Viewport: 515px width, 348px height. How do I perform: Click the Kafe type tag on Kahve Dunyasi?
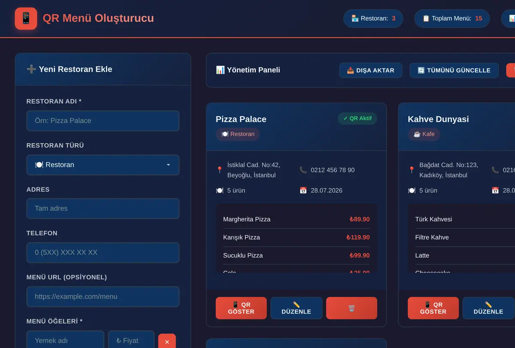(424, 134)
